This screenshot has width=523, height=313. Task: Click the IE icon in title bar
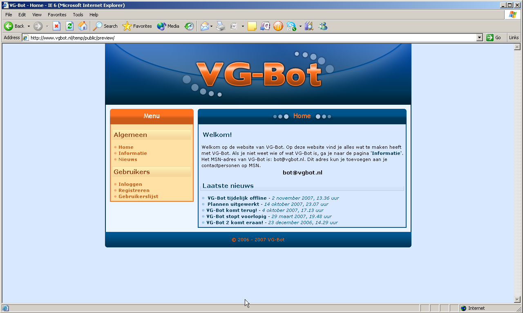(x=6, y=5)
